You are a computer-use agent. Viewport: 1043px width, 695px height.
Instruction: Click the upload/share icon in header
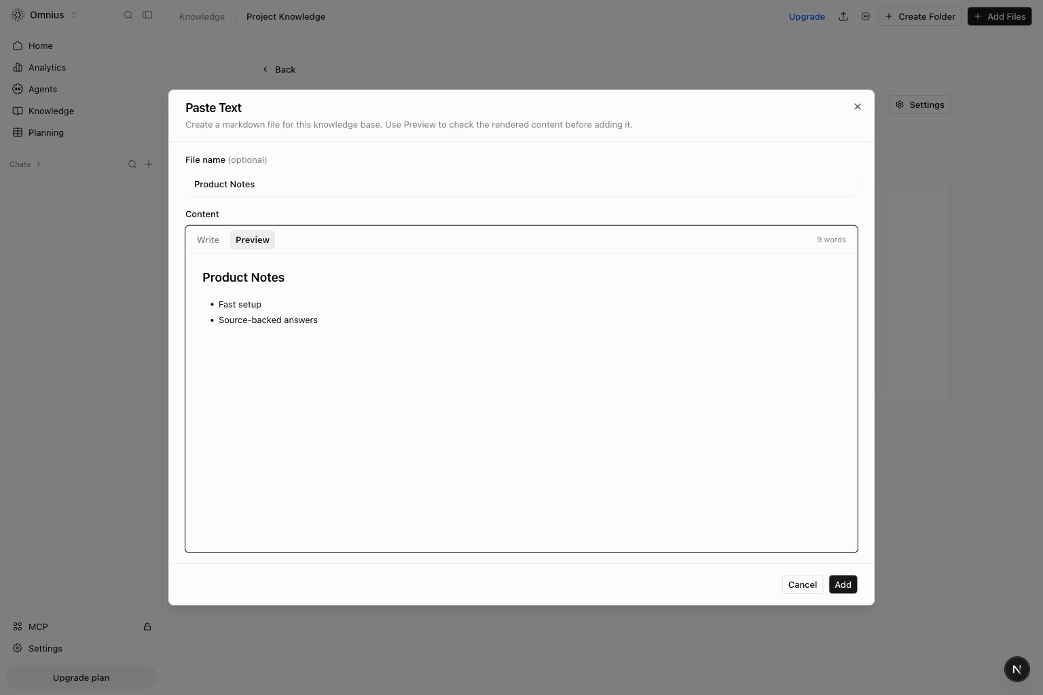[843, 16]
